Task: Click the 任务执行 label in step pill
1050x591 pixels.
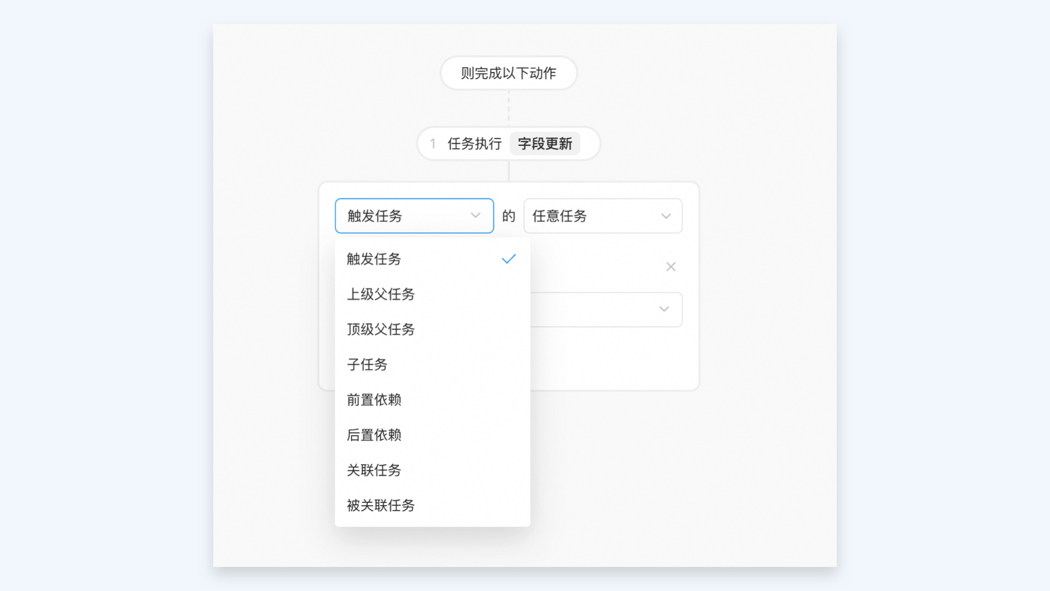Action: click(x=474, y=144)
